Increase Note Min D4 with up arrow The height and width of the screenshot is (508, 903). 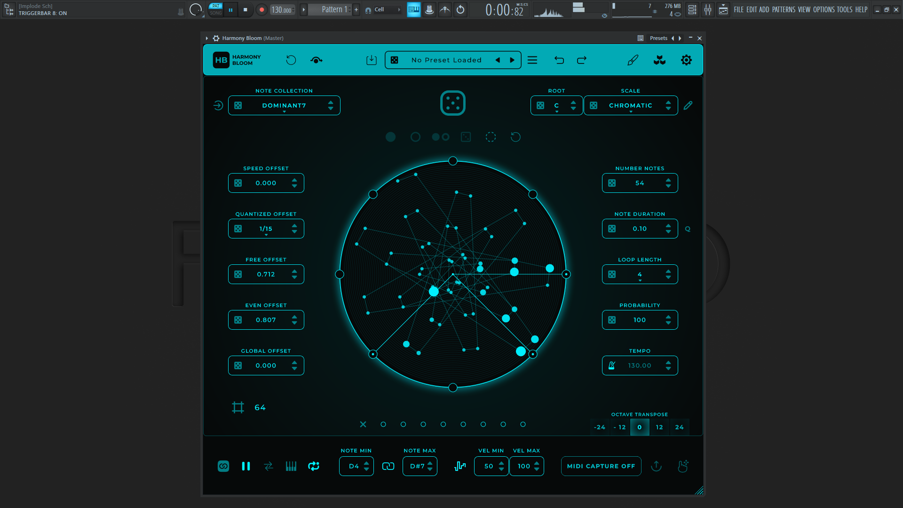point(366,463)
